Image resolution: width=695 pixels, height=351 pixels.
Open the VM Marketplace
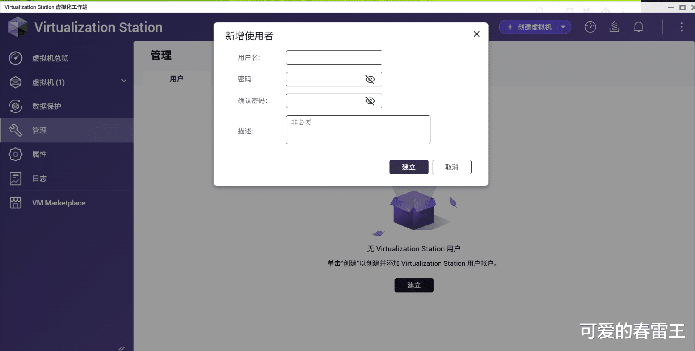point(59,203)
